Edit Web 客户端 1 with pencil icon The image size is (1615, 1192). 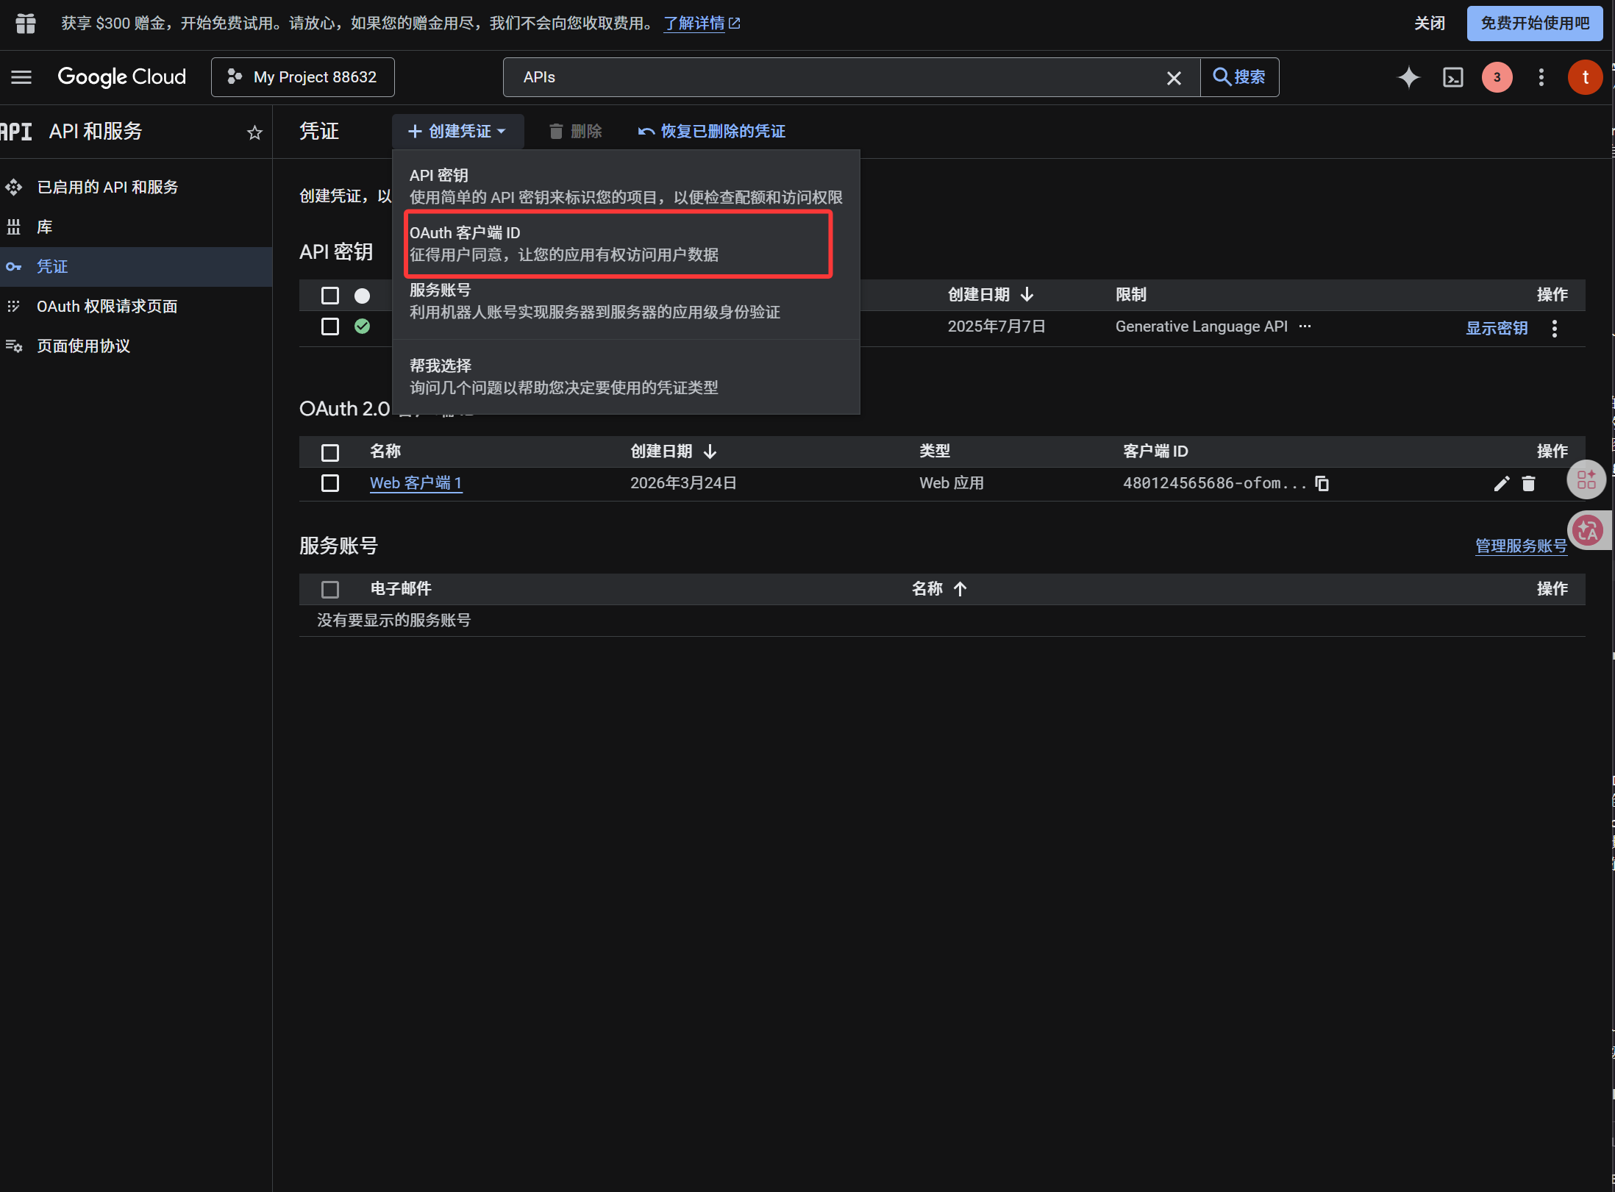click(1502, 483)
